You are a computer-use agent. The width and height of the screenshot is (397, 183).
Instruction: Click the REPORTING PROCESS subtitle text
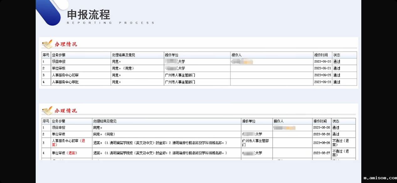(x=111, y=23)
